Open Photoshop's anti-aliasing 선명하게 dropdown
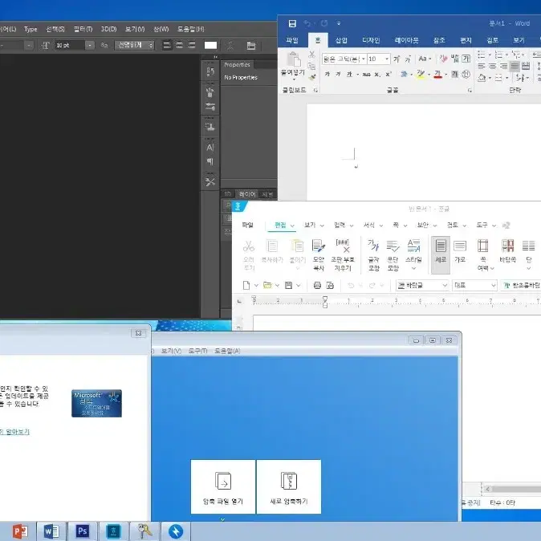Image resolution: width=541 pixels, height=541 pixels. click(135, 45)
